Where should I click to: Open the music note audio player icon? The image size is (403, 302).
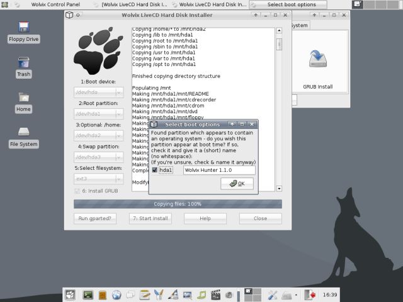point(201,295)
